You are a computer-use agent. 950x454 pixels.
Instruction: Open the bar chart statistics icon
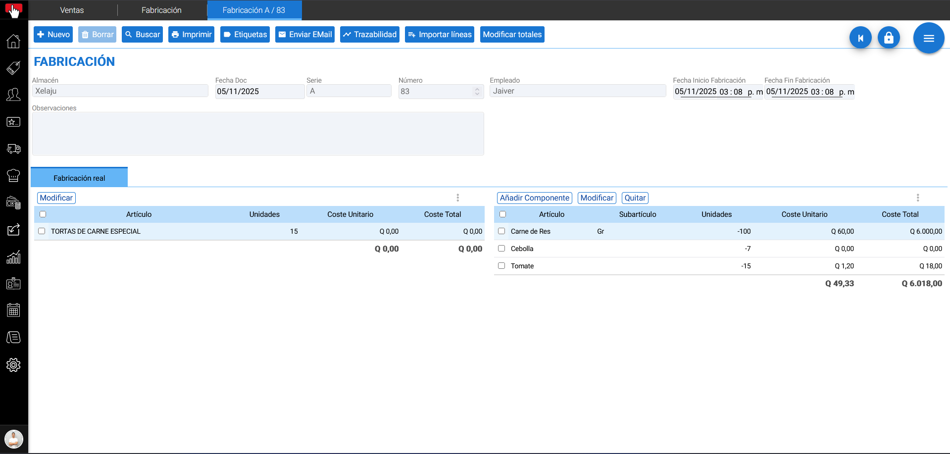[x=13, y=257]
